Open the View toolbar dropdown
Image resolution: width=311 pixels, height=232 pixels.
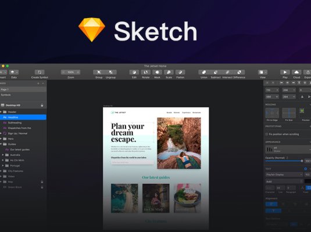pyautogui.click(x=263, y=72)
